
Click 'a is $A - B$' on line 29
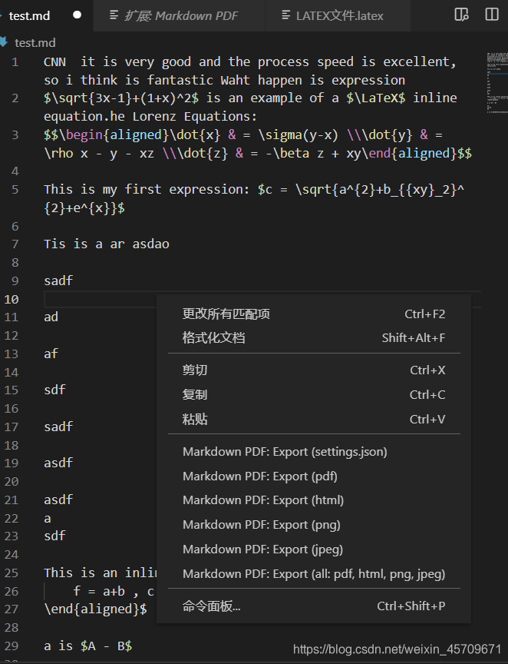[88, 646]
